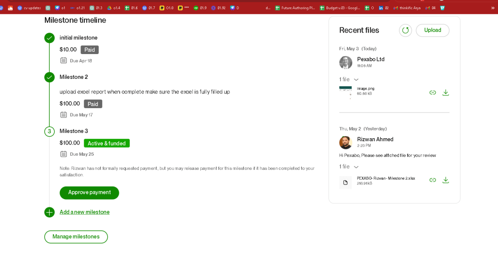Open the 02 LinkedIn bookmark
The image size is (498, 278).
pyautogui.click(x=383, y=8)
